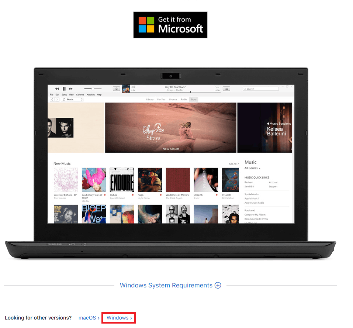The width and height of the screenshot is (353, 328).
Task: Open the Song menu in iTunes
Action: [x=64, y=94]
